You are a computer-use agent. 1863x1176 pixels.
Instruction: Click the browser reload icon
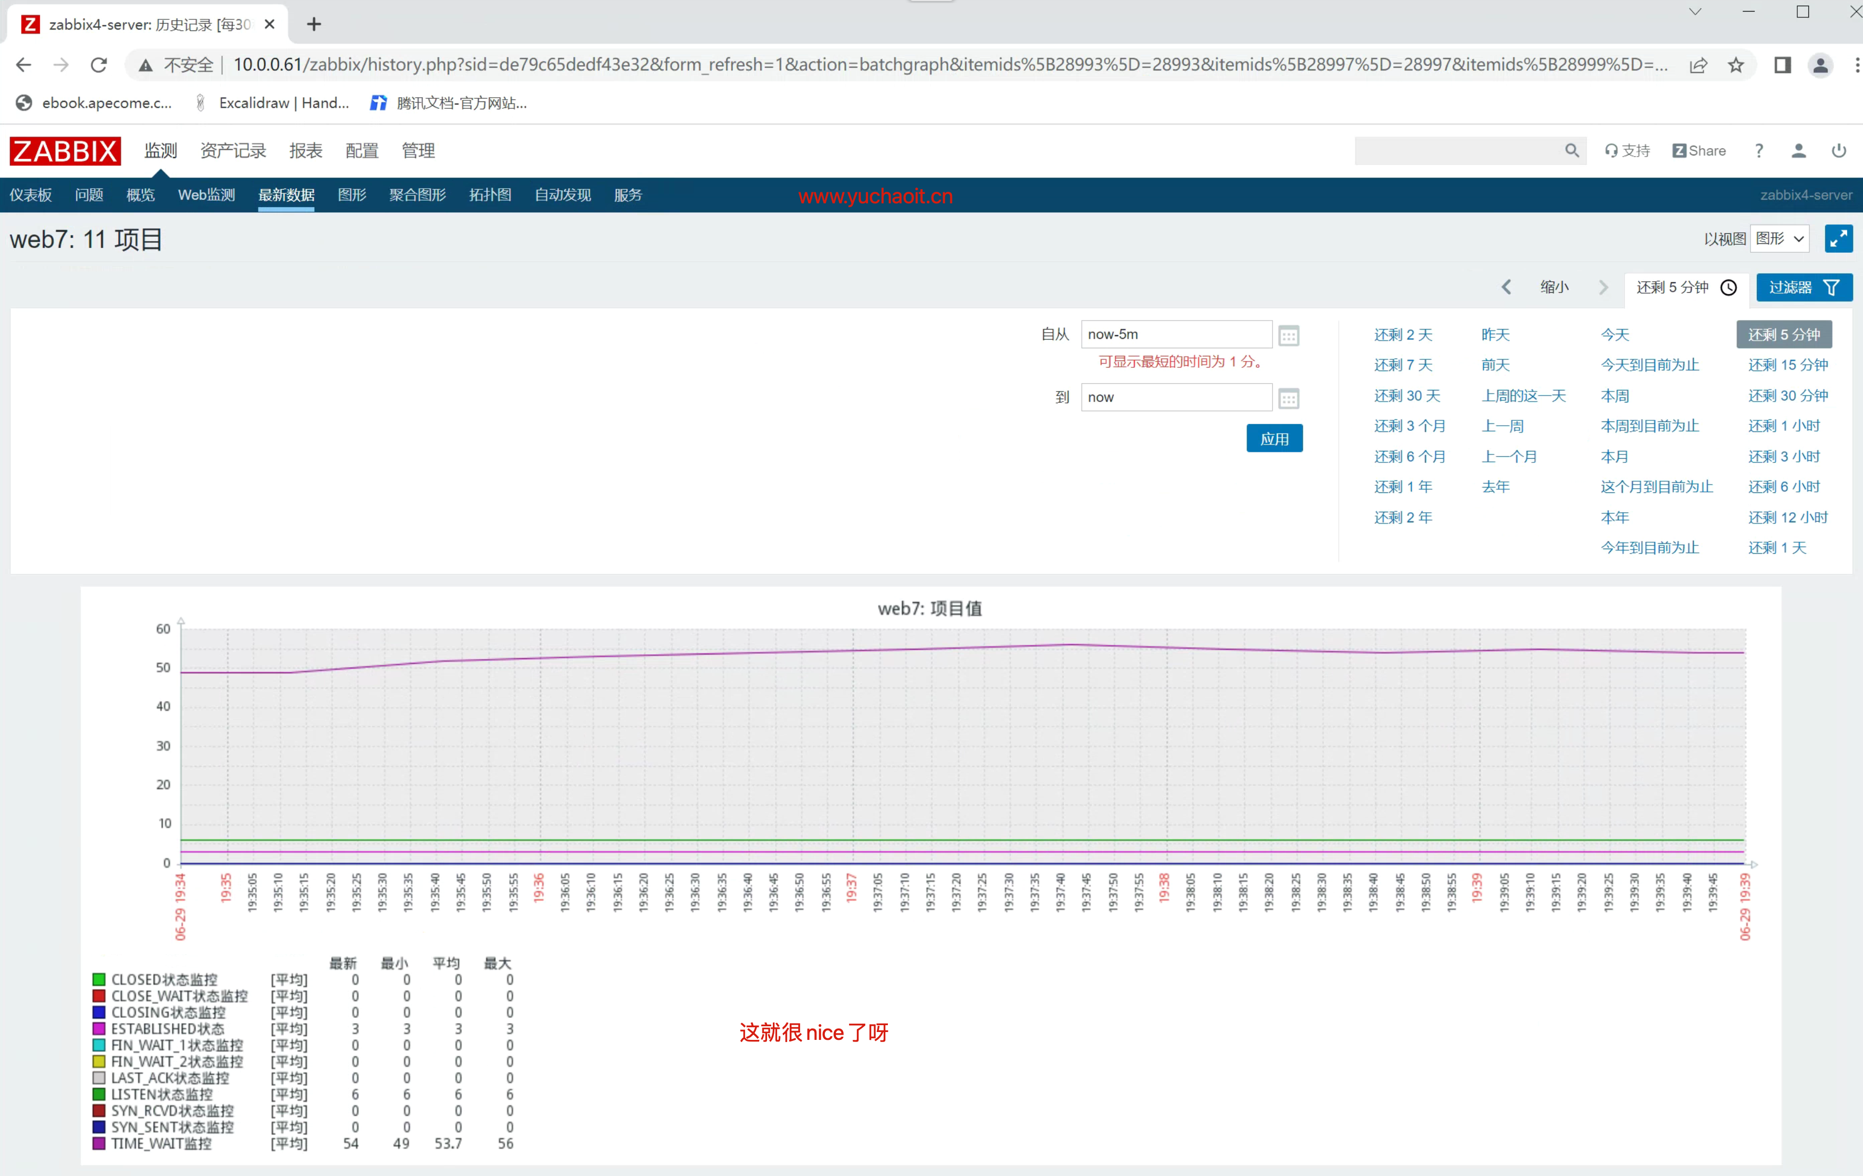click(98, 65)
